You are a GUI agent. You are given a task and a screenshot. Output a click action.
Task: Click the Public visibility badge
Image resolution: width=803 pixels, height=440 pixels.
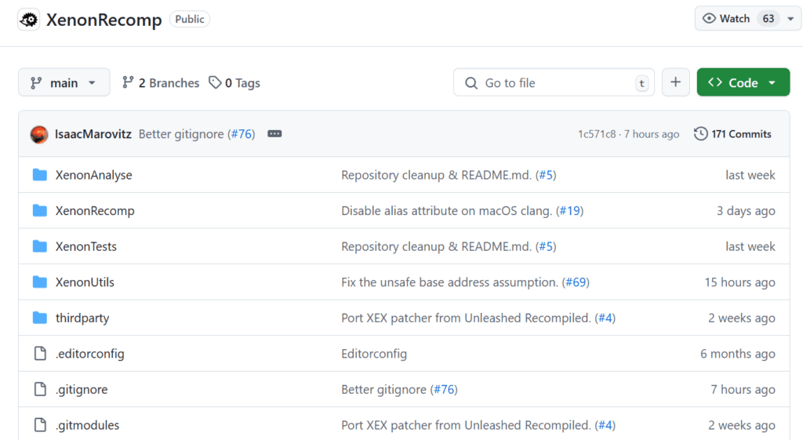[190, 19]
